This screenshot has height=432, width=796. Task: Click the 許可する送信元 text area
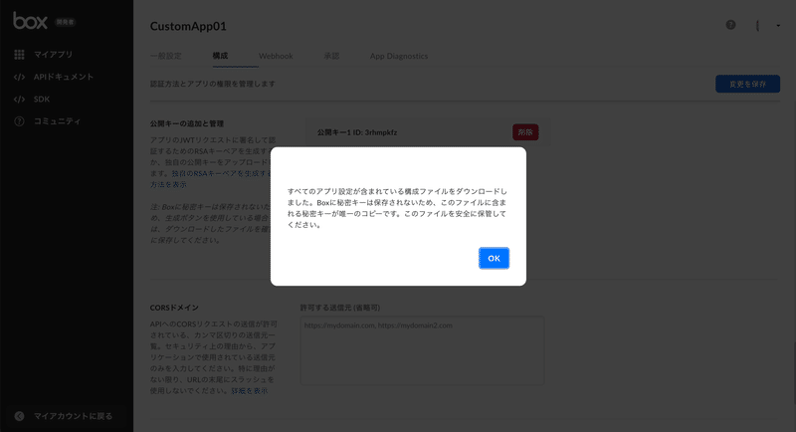(422, 350)
